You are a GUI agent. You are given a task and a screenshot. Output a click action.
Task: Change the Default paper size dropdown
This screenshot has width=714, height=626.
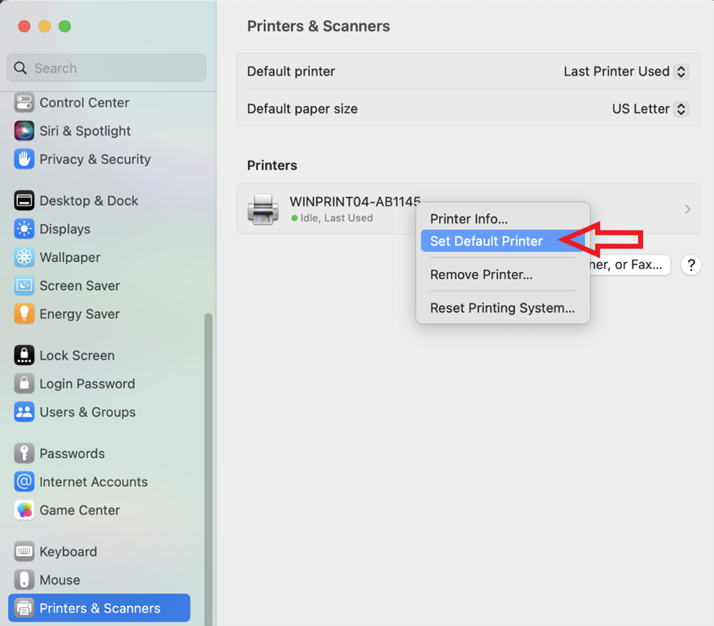click(x=649, y=109)
